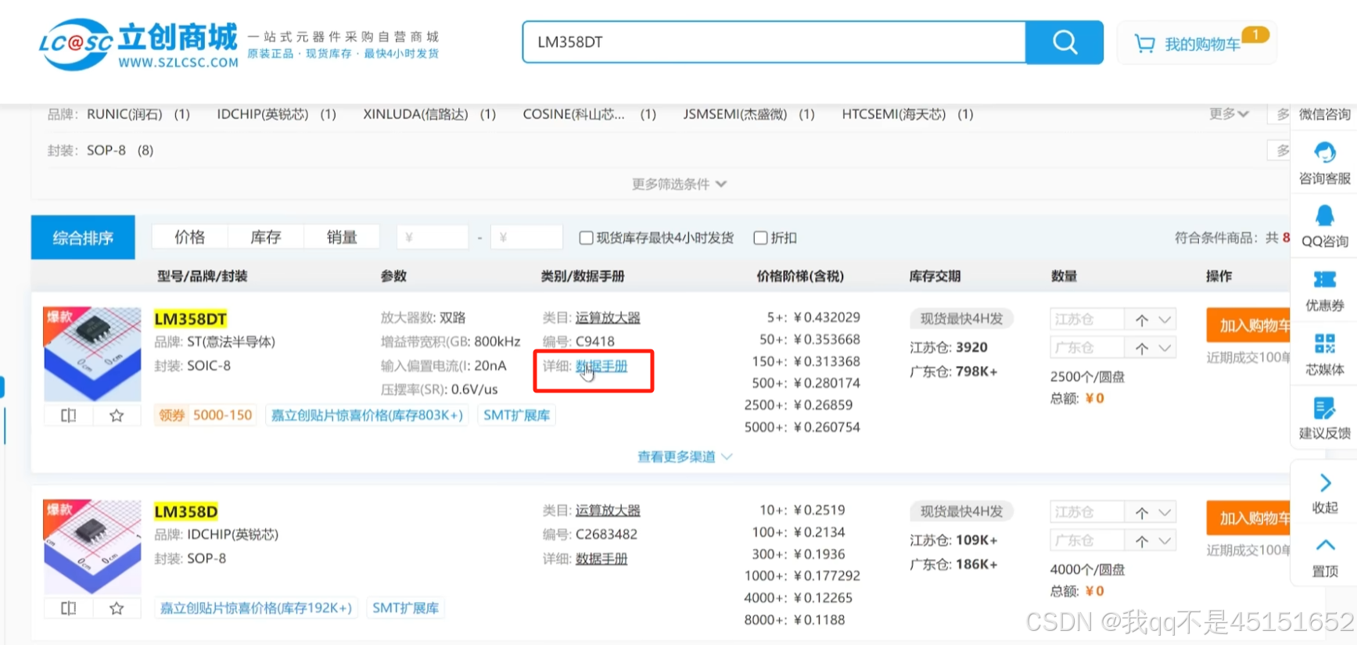Click compare icon under LM358D image
1357x645 pixels.
pyautogui.click(x=69, y=607)
